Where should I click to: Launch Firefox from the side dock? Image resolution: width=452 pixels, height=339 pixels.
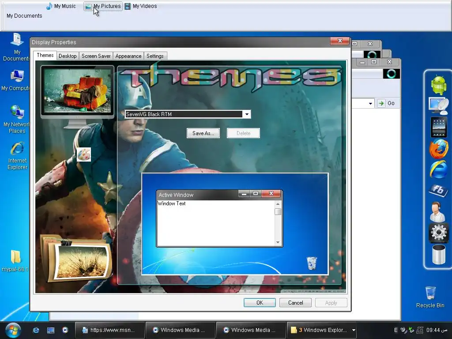click(438, 149)
